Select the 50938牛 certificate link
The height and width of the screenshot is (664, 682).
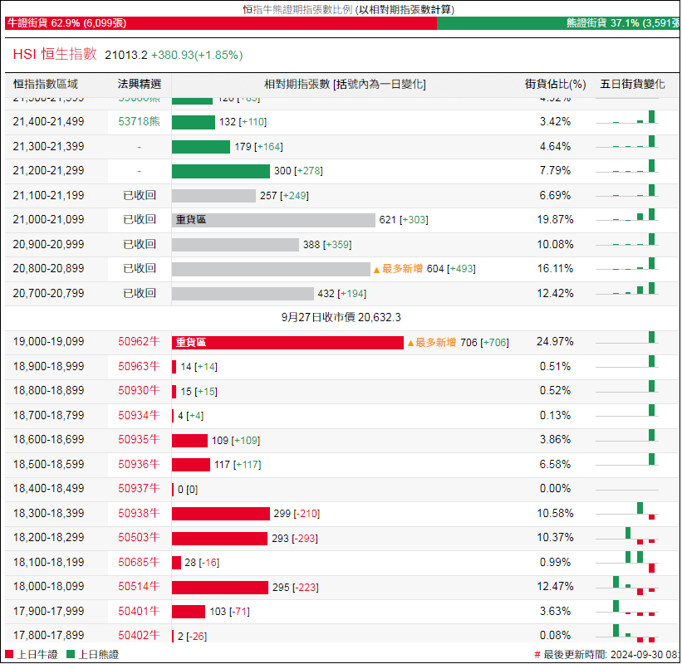pyautogui.click(x=139, y=514)
